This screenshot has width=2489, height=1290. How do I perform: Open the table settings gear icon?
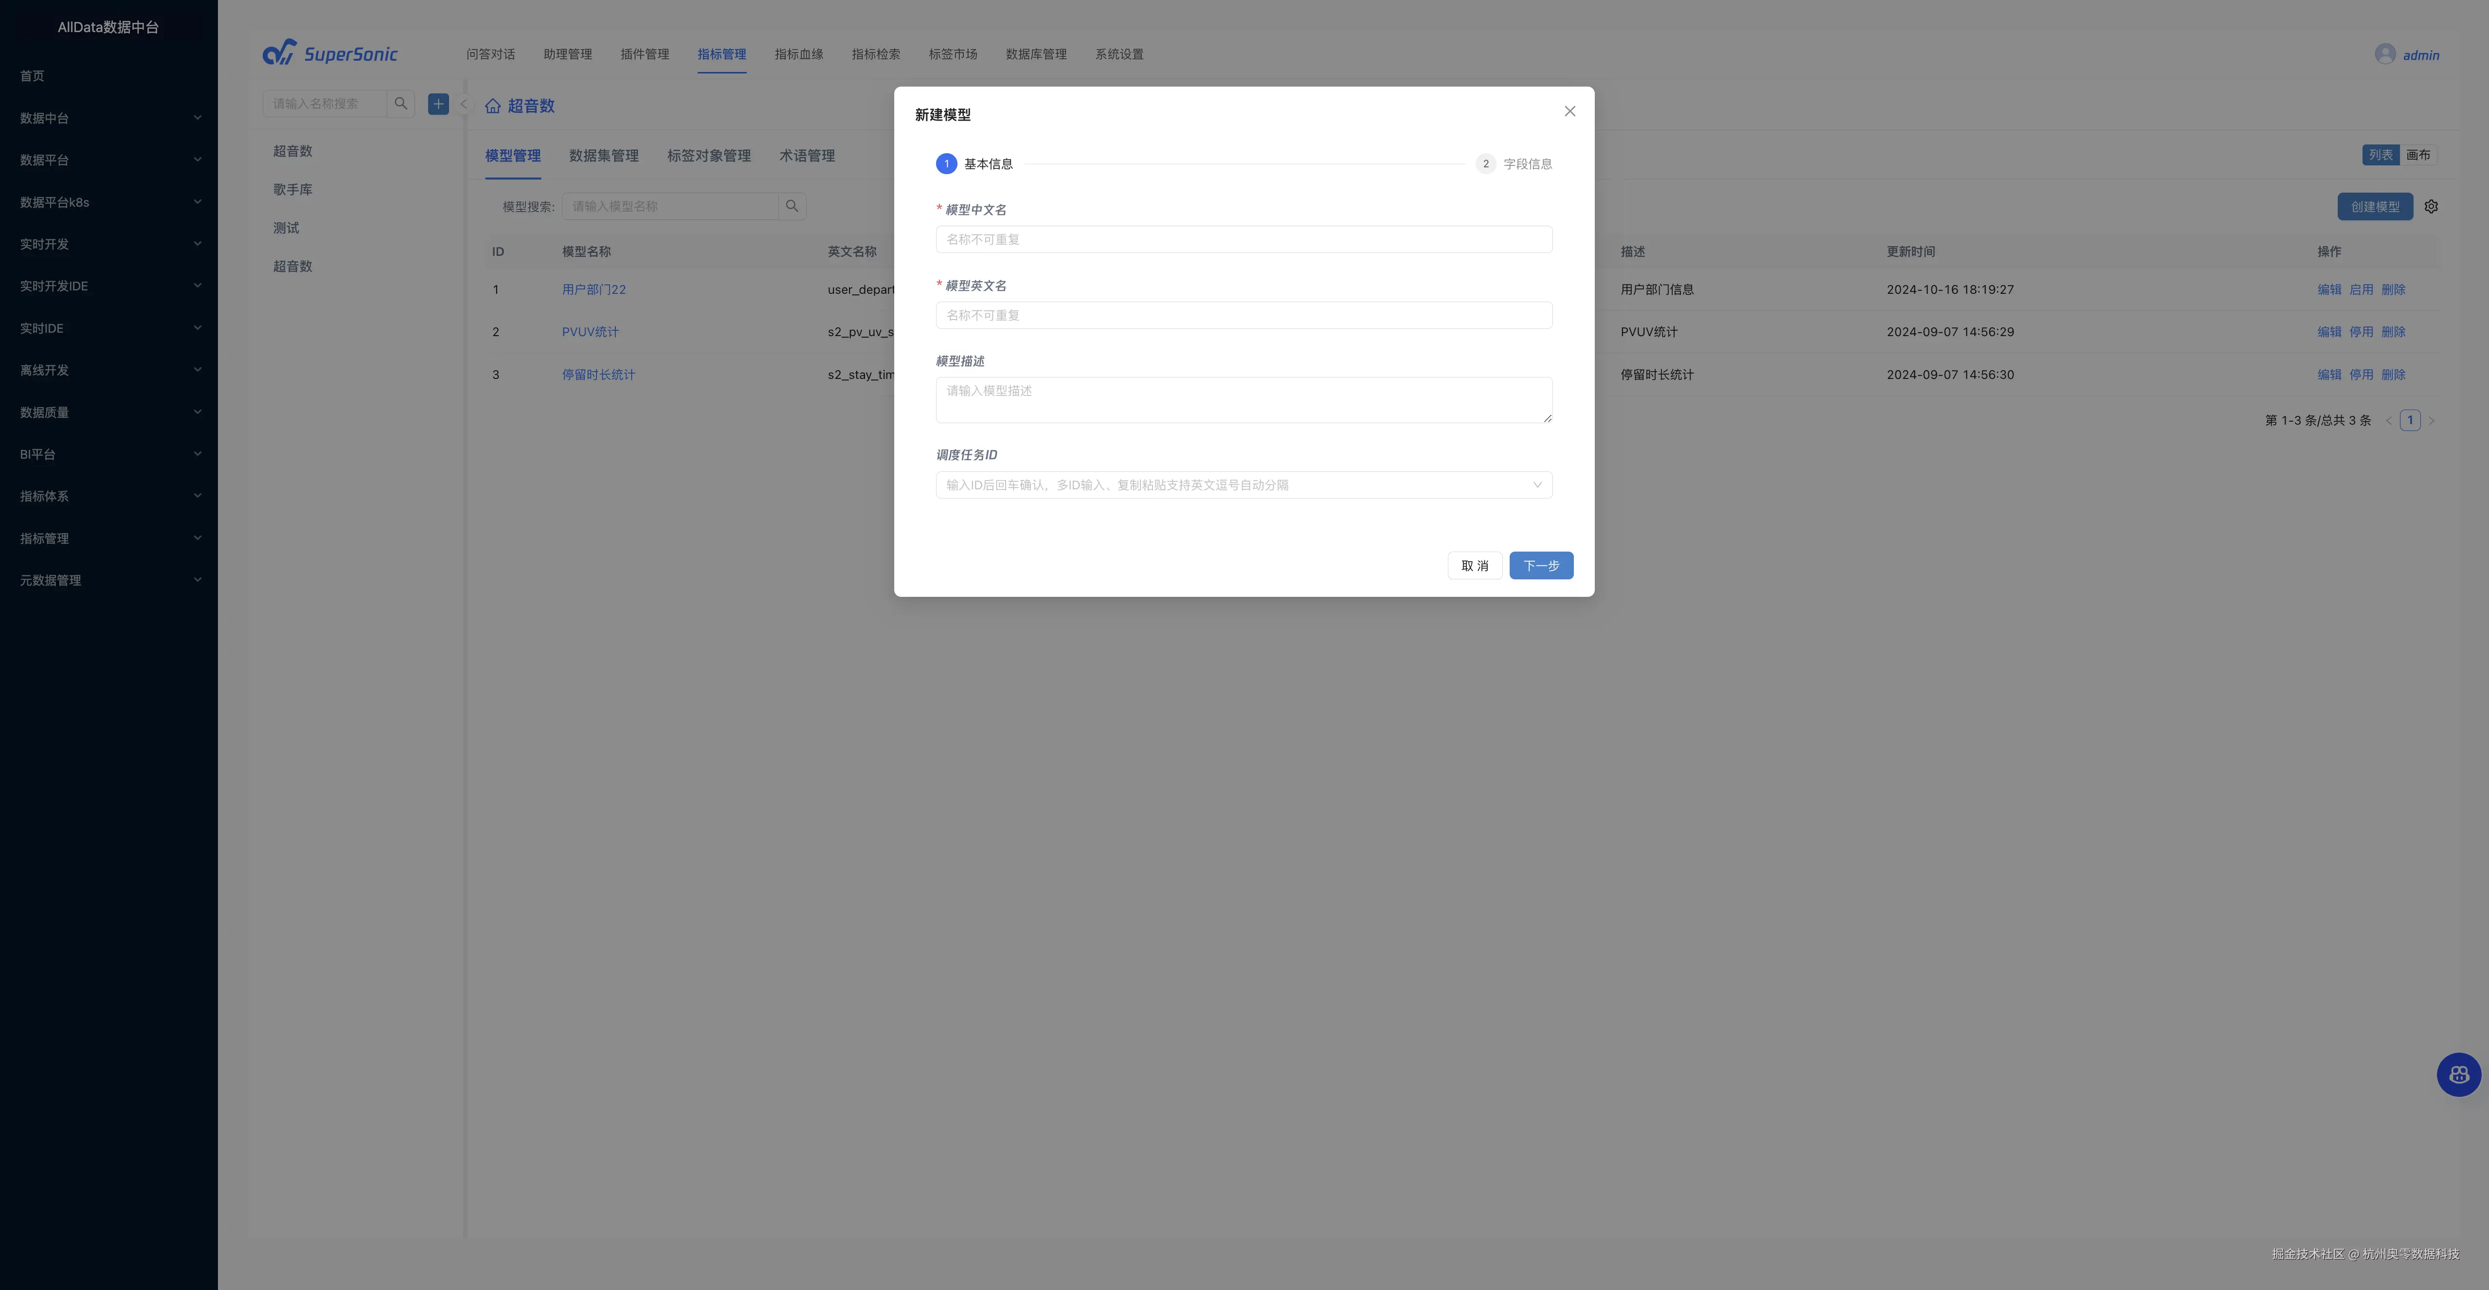(x=2431, y=207)
